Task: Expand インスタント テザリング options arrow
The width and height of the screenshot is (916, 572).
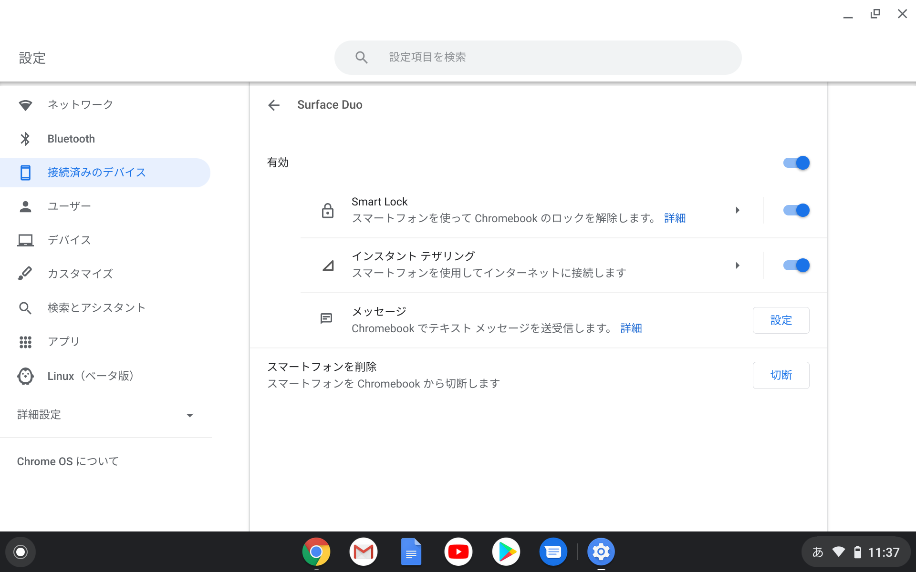Action: [x=738, y=265]
